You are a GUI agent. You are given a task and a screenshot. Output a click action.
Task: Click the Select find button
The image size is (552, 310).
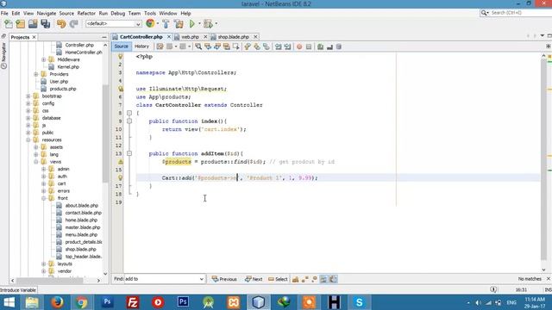coord(278,279)
